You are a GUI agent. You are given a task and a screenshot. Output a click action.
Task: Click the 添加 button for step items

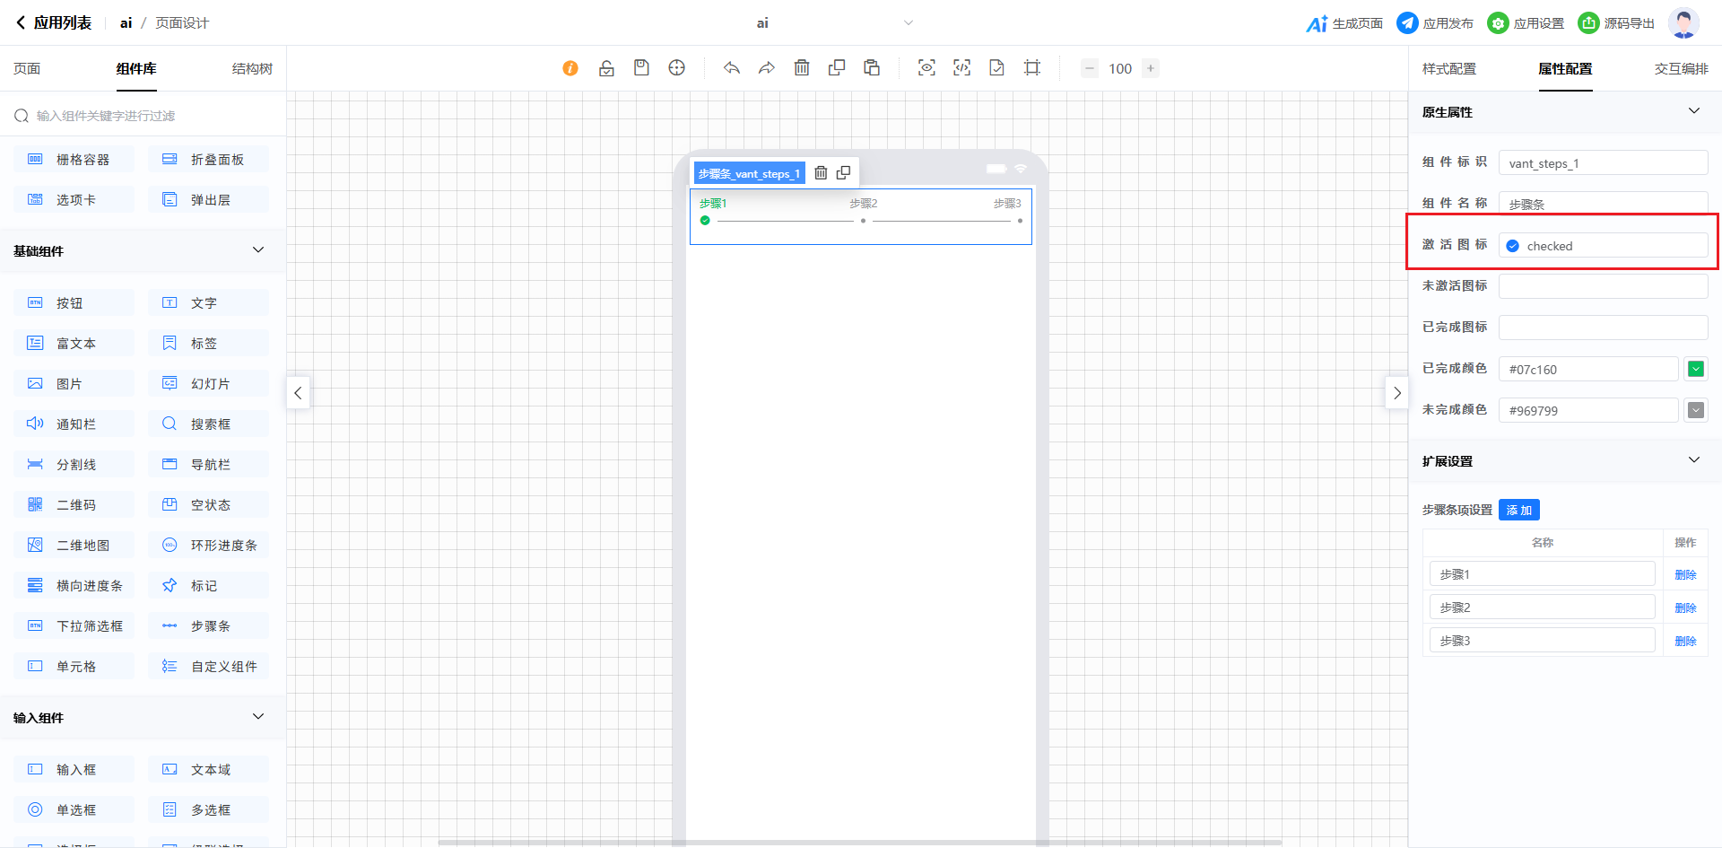[x=1518, y=510]
